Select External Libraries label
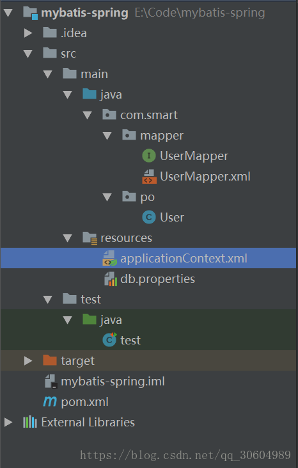Viewport: 298px width, 468px height. (x=88, y=423)
